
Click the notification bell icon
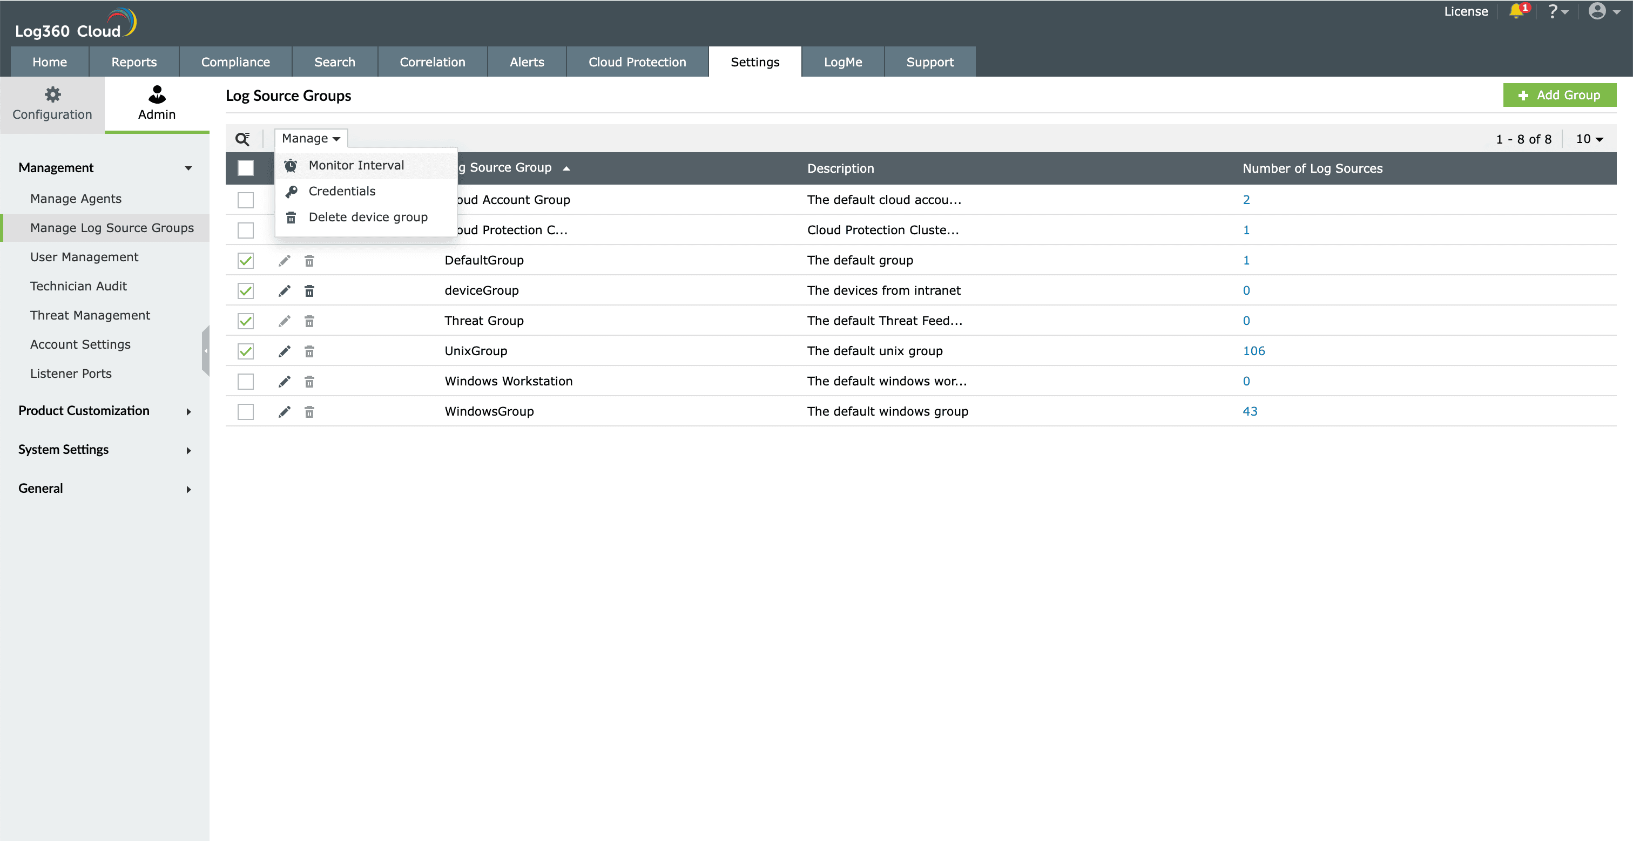1516,11
